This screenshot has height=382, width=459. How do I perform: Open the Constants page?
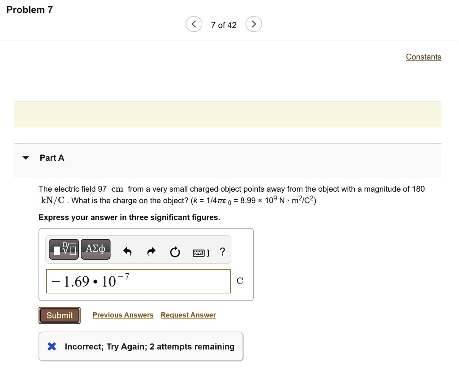pos(423,57)
